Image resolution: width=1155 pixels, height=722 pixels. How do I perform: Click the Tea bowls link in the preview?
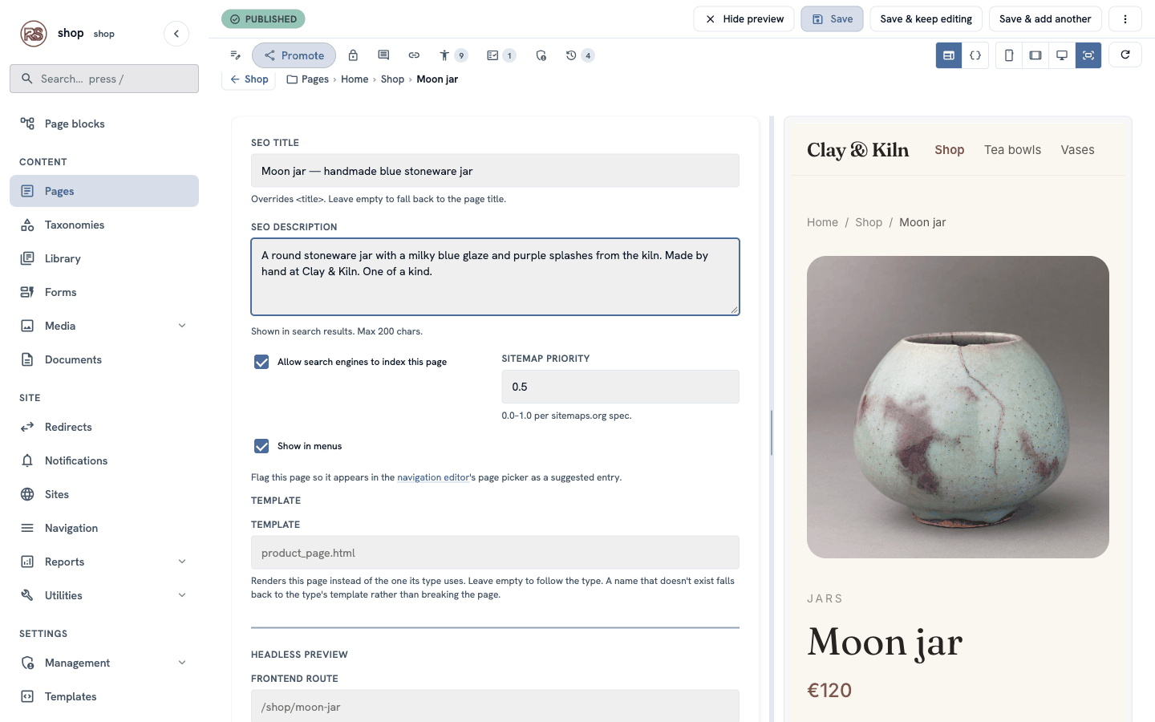pyautogui.click(x=1012, y=150)
